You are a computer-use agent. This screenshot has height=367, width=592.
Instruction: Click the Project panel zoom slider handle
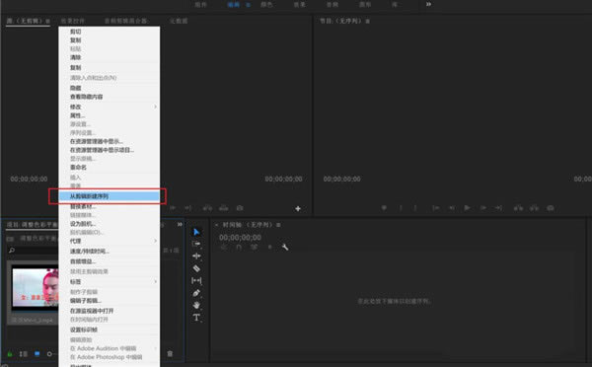click(49, 354)
